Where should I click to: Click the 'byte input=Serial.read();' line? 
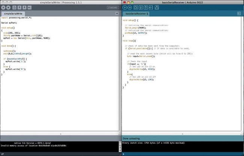[141, 56]
